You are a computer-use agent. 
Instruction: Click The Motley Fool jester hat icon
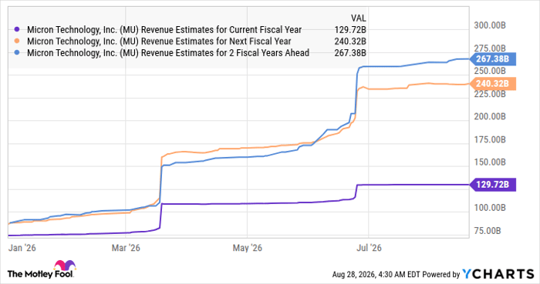pos(65,266)
